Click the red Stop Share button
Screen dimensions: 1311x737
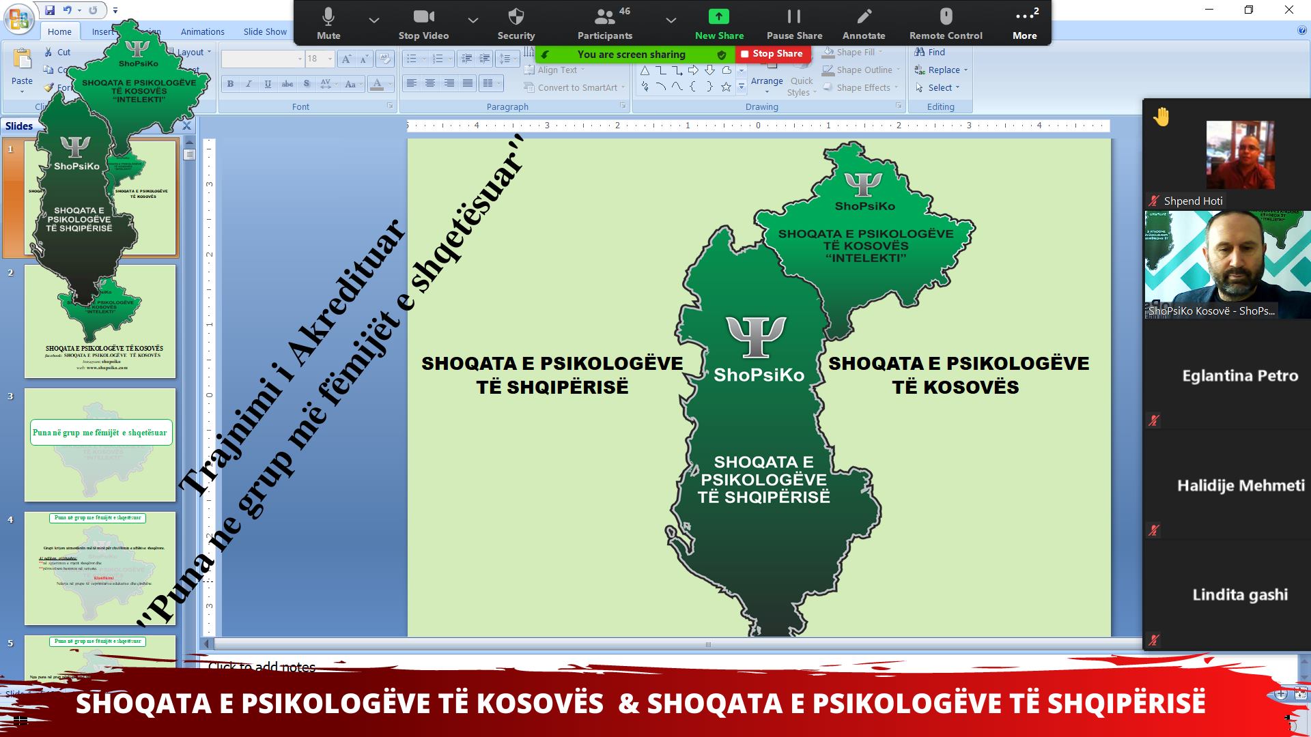coord(772,53)
